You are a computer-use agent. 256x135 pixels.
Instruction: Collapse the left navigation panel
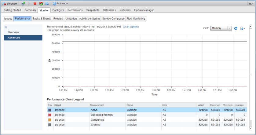tap(5, 27)
